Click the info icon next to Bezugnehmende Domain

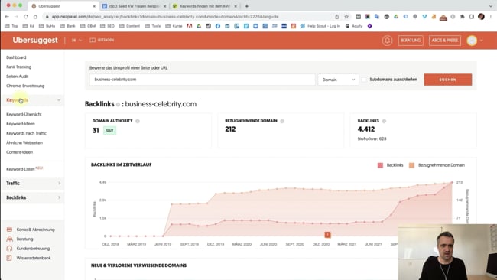282,121
